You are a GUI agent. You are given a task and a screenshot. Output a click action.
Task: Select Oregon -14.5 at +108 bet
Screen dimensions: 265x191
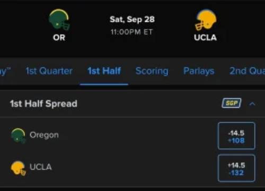click(x=236, y=136)
